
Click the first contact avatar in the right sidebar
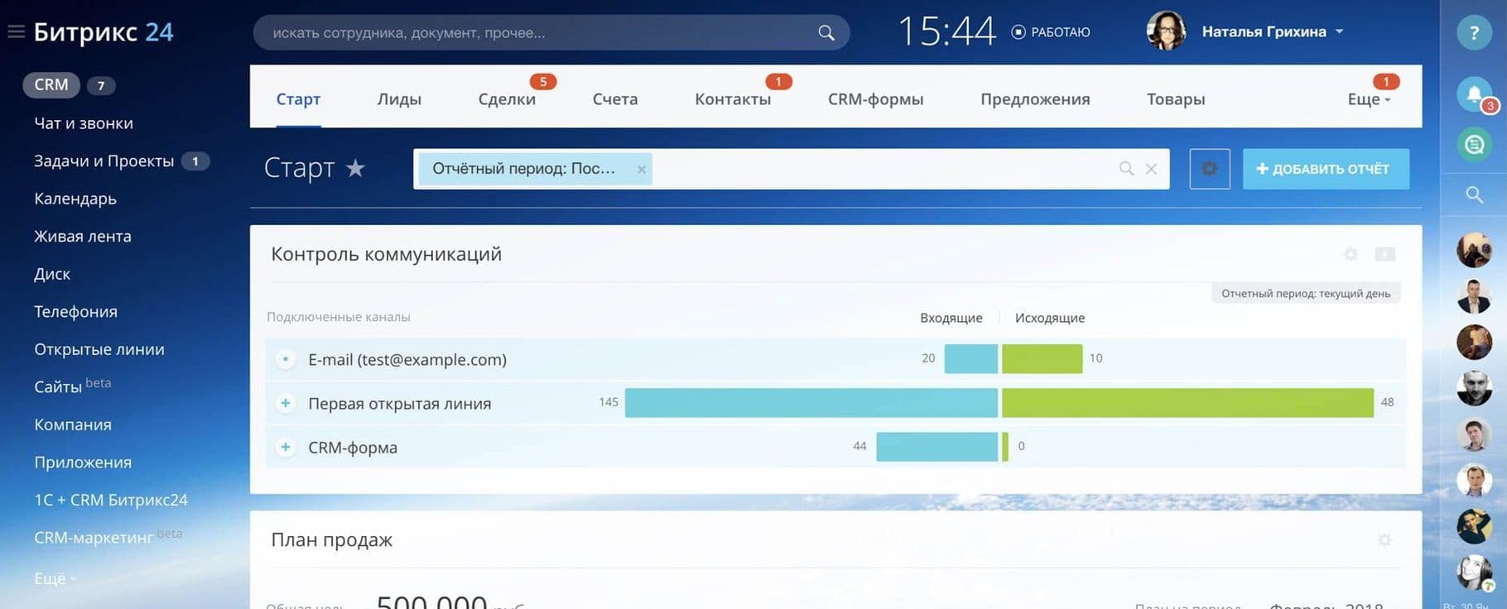click(x=1474, y=250)
